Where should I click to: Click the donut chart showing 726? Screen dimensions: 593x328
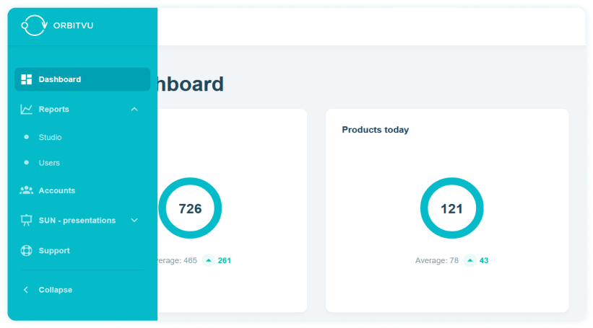click(190, 208)
